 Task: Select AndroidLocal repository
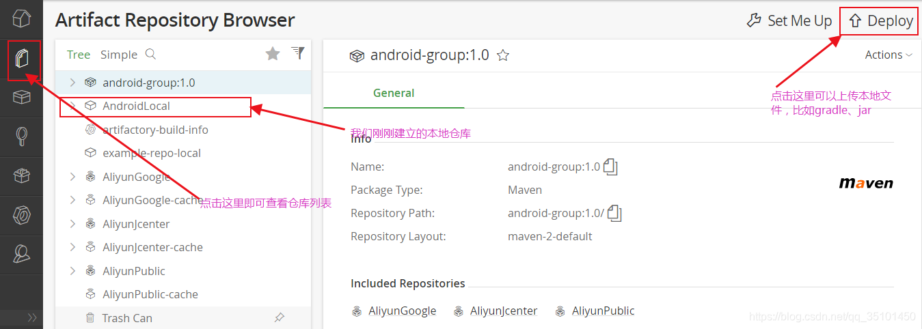137,106
